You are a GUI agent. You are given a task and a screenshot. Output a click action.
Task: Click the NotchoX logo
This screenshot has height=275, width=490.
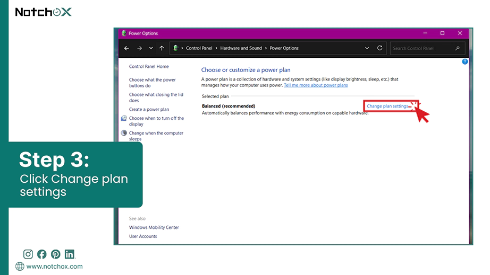pyautogui.click(x=44, y=12)
